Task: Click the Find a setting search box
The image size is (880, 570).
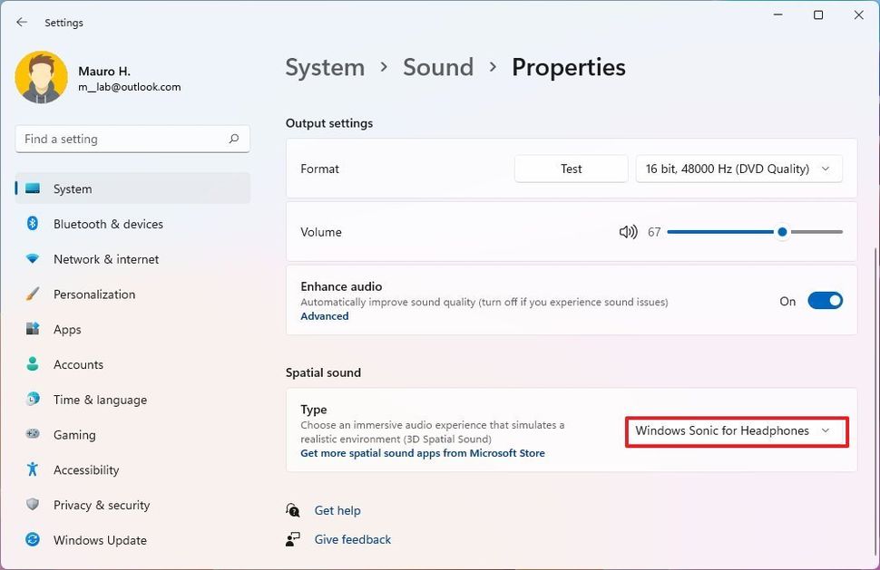Action: (132, 139)
